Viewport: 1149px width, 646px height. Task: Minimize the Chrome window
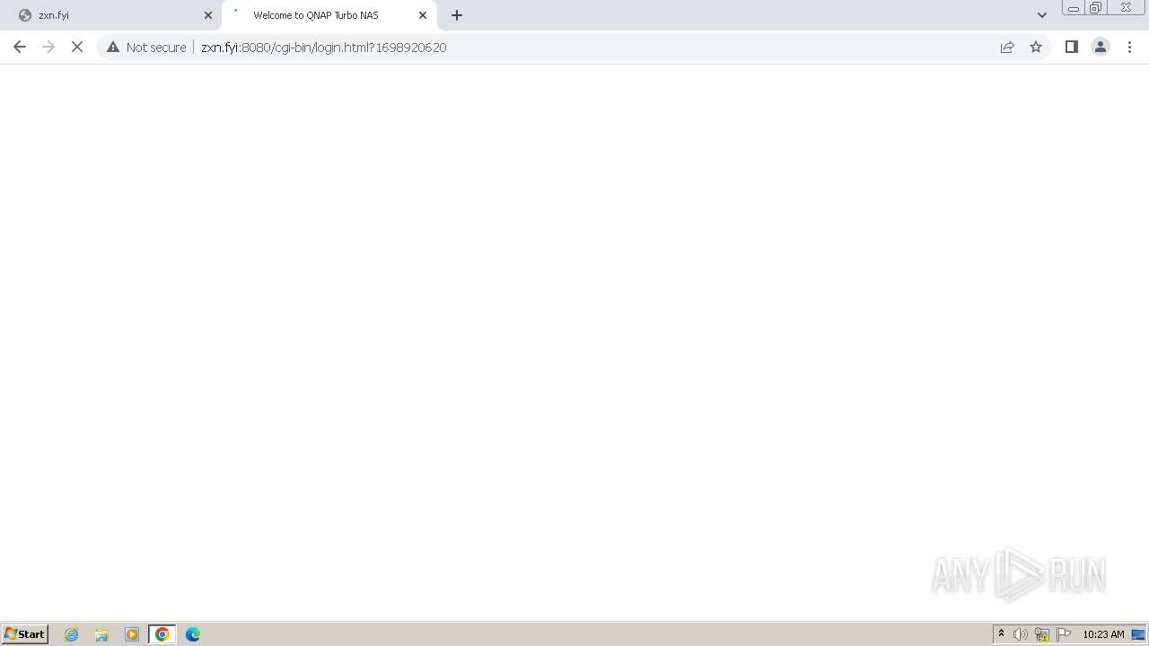1073,8
